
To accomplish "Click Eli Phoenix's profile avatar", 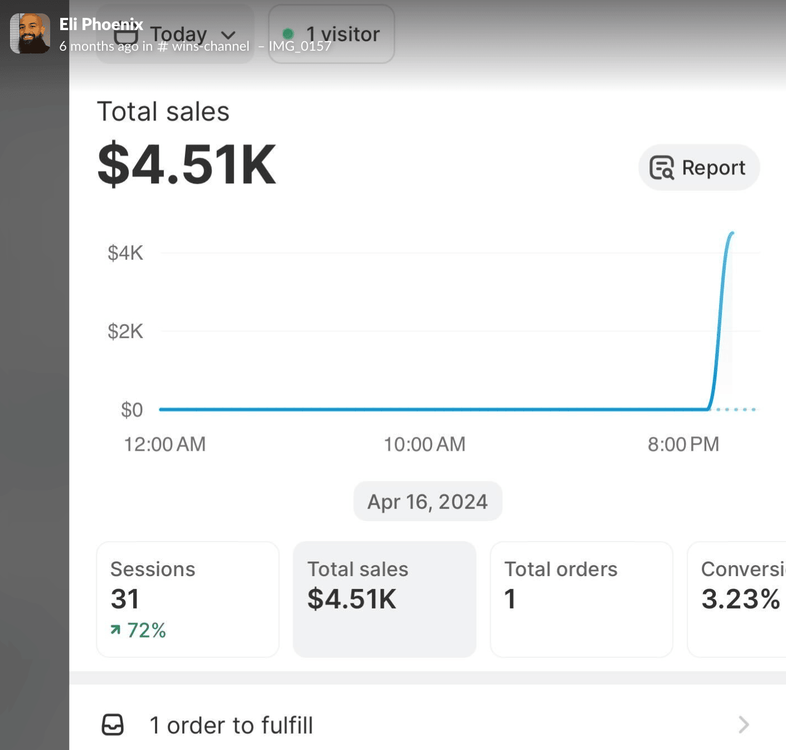I will pos(30,33).
